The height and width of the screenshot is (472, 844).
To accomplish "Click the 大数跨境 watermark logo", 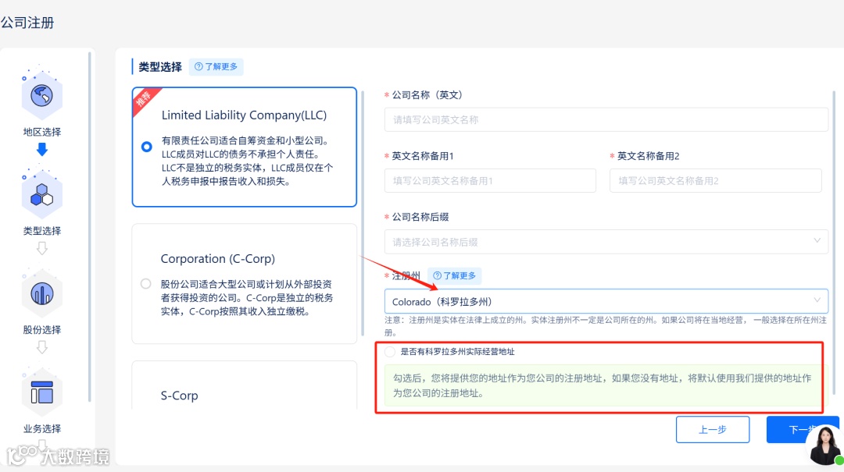I will (55, 456).
